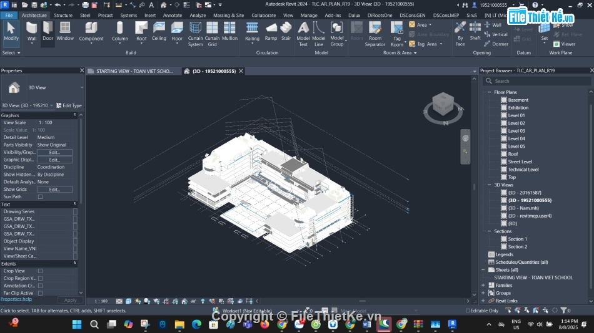Collapse the Sections tree node
594x333 pixels.
489,231
